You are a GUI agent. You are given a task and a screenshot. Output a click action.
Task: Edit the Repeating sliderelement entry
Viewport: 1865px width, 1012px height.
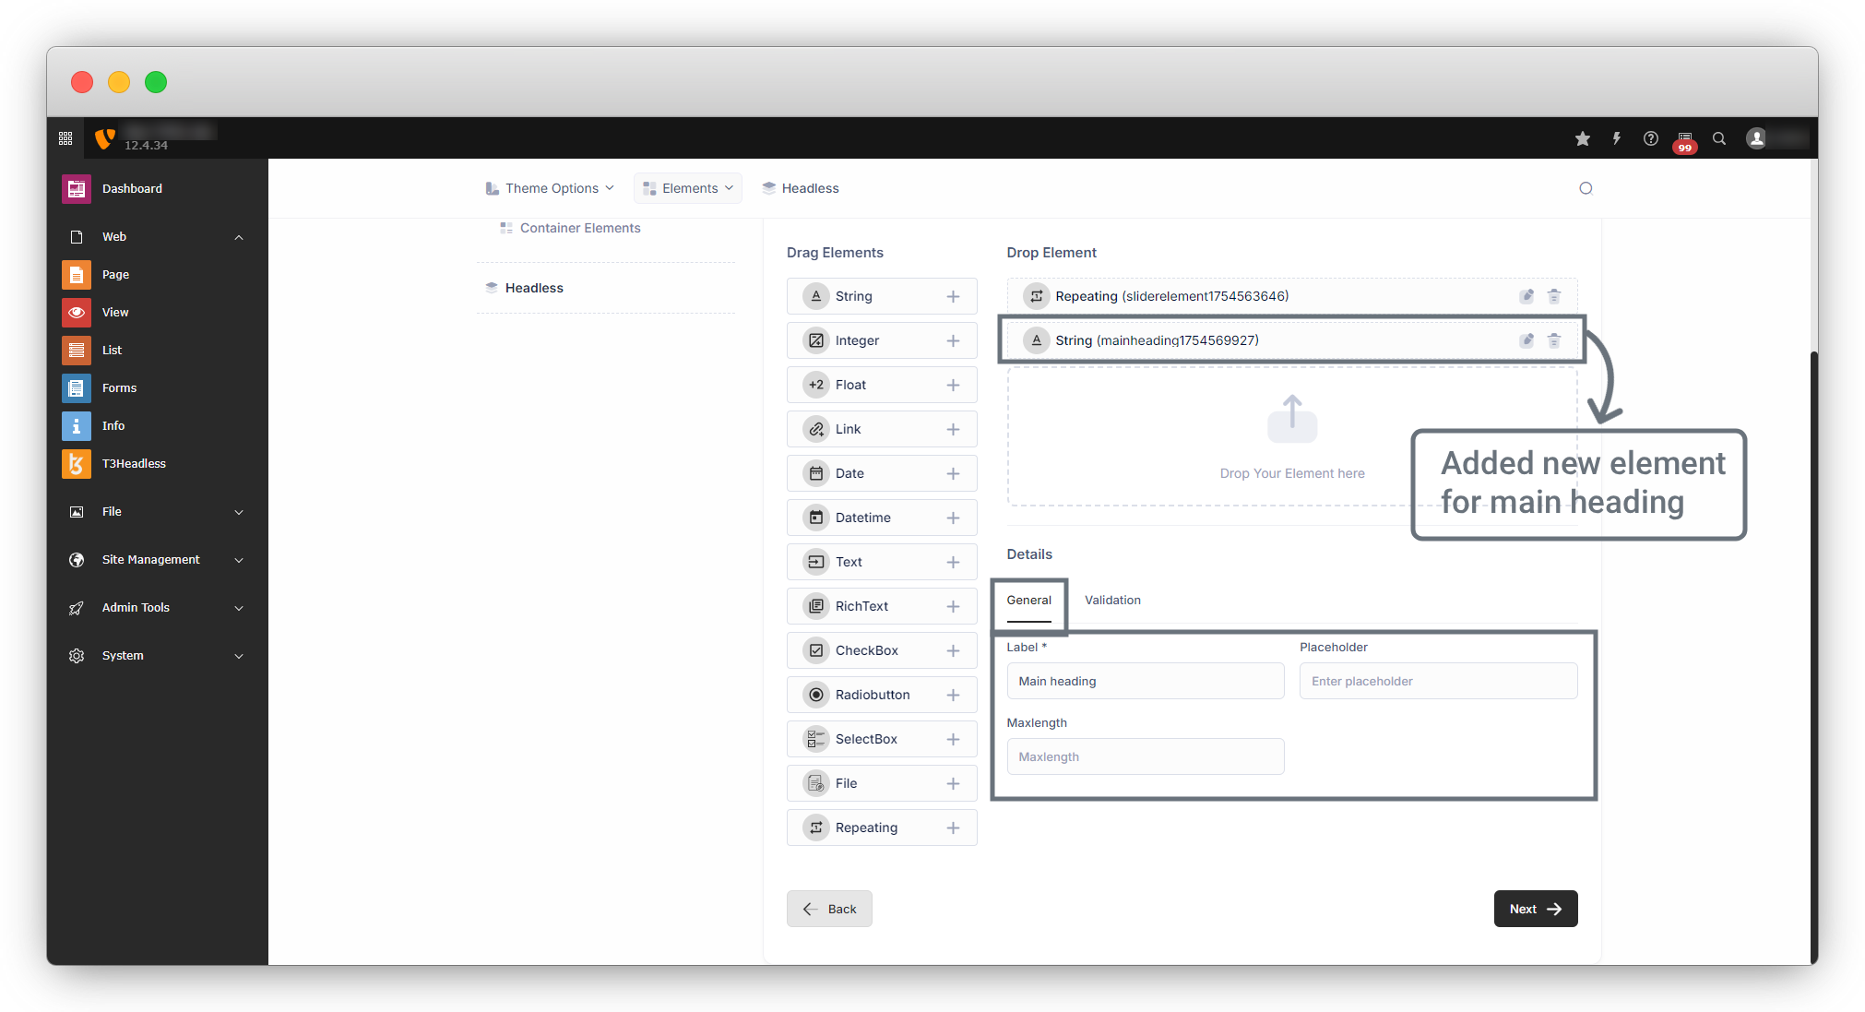(1526, 296)
